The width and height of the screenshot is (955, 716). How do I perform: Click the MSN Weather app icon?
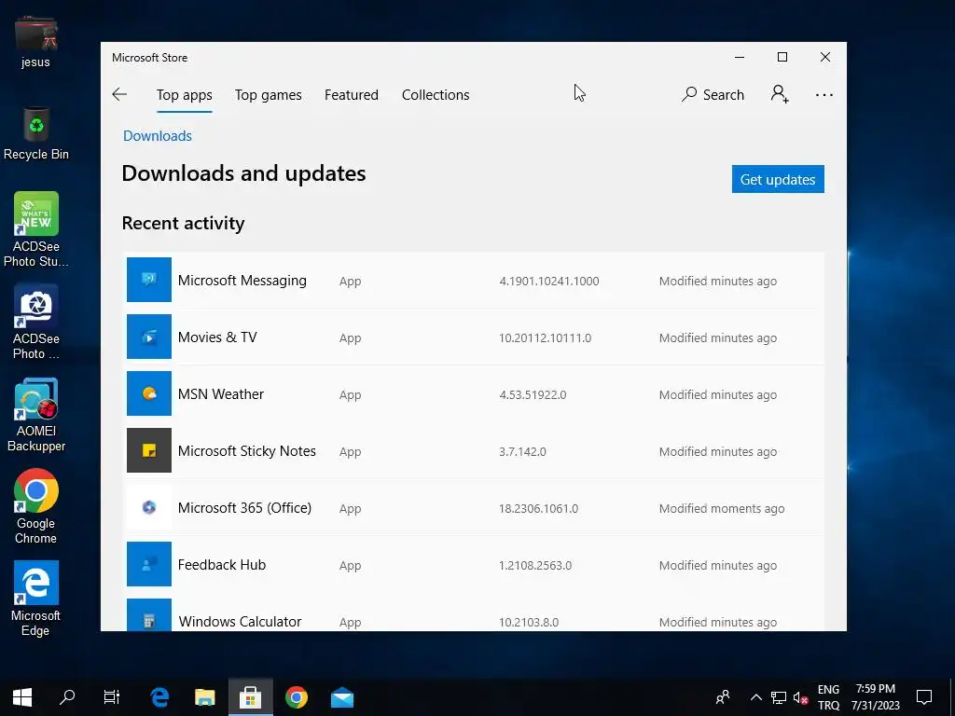(148, 393)
